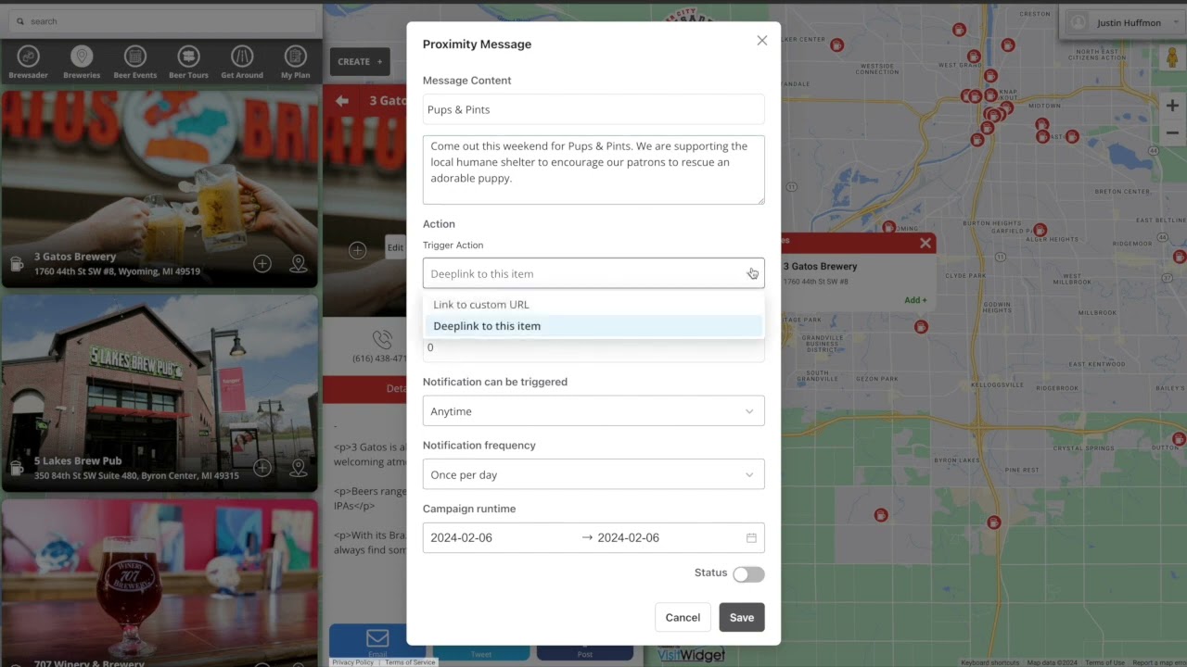The image size is (1187, 667).
Task: Show 3 Gatos Brewery on map pin icon
Action: 299,264
